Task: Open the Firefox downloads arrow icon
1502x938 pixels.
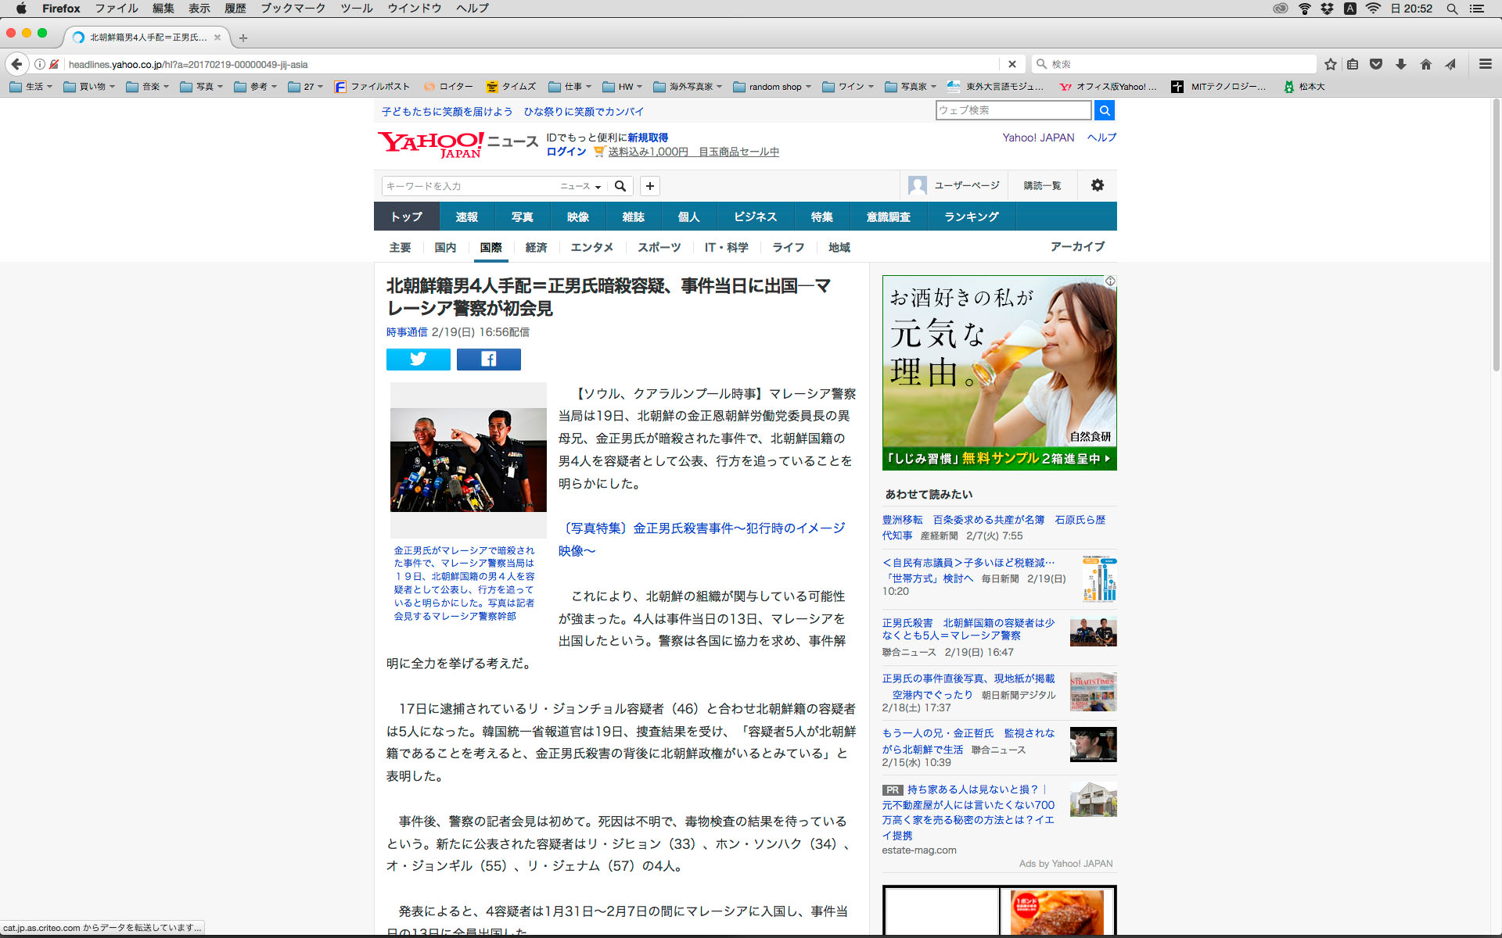Action: coord(1401,64)
